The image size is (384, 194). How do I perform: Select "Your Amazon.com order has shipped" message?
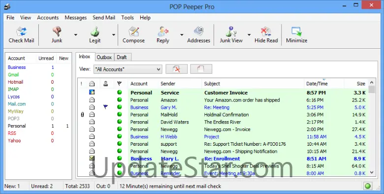(242, 100)
